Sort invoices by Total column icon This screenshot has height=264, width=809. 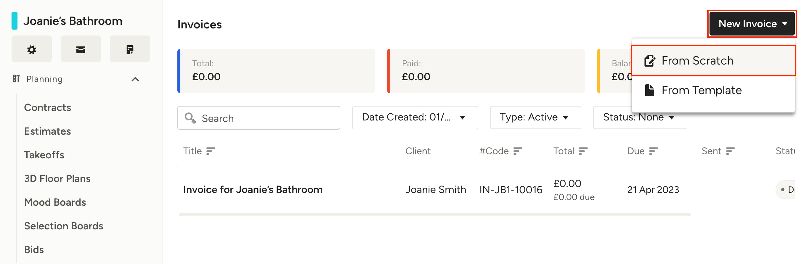point(583,151)
